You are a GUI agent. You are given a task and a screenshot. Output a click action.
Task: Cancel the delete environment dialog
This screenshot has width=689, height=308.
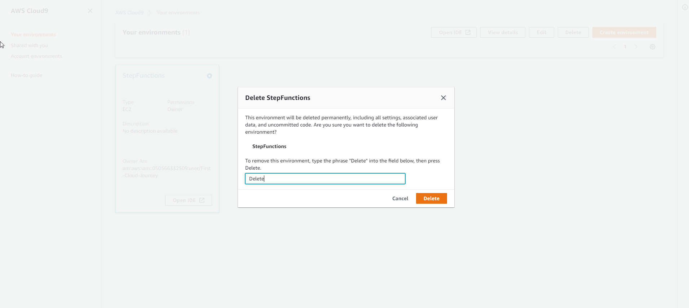coord(400,198)
